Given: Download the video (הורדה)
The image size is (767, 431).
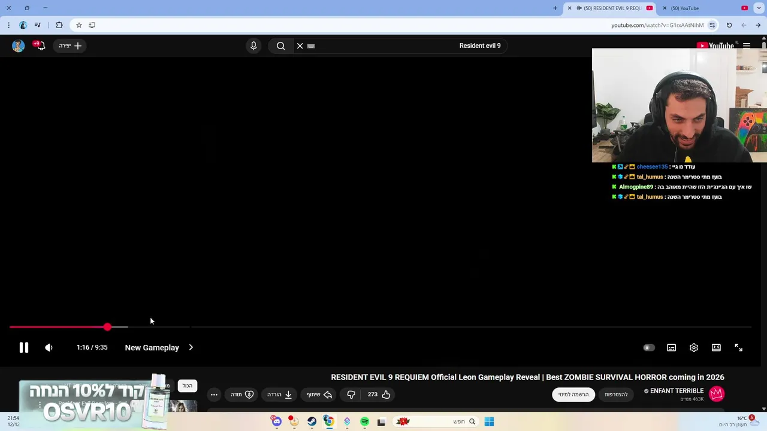Looking at the screenshot, I should [279, 394].
